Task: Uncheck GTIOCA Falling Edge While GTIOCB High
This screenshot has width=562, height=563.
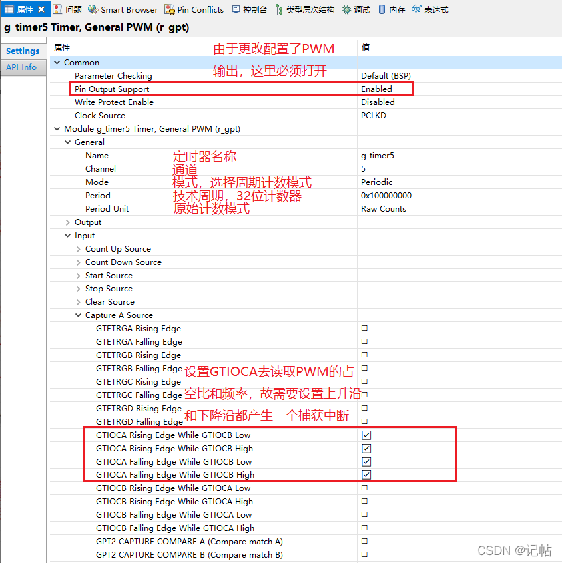Action: coord(366,474)
